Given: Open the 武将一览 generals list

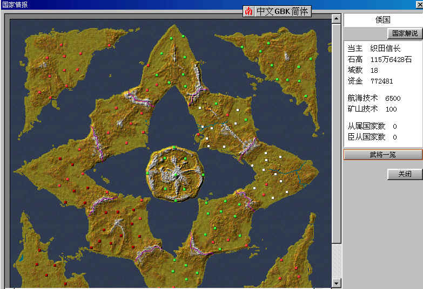Looking at the screenshot, I should (x=383, y=155).
